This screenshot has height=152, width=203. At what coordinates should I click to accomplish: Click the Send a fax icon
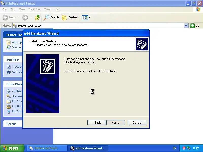pyautogui.click(x=9, y=47)
